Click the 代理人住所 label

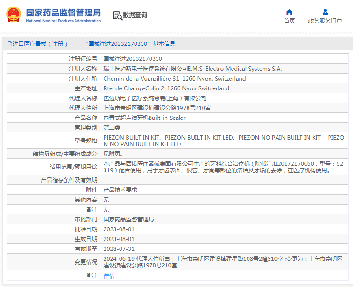coord(83,108)
